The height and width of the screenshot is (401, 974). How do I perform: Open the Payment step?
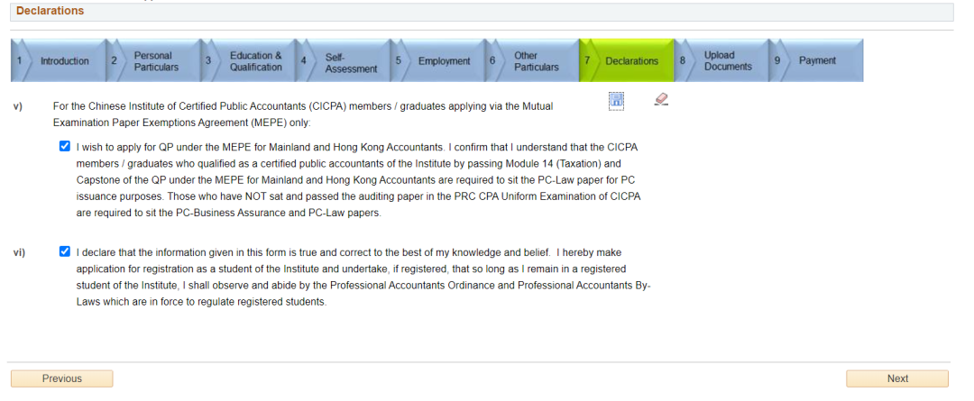click(x=817, y=61)
